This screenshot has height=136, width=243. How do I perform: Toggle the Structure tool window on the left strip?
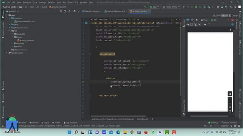click(3, 85)
